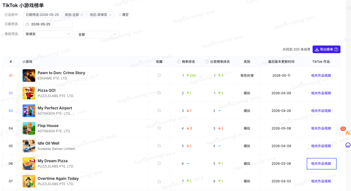351x191 pixels.
Task: Open Overtime Again Today game icon
Action: point(29,181)
